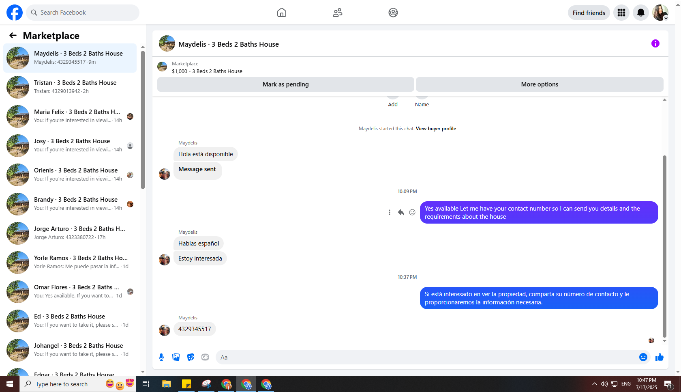Viewport: 681px width, 392px height.
Task: Open the volume control in system tray
Action: coord(604,384)
